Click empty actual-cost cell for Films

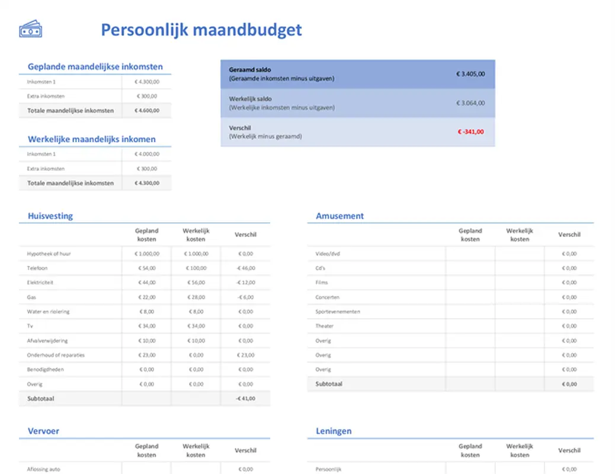(520, 283)
